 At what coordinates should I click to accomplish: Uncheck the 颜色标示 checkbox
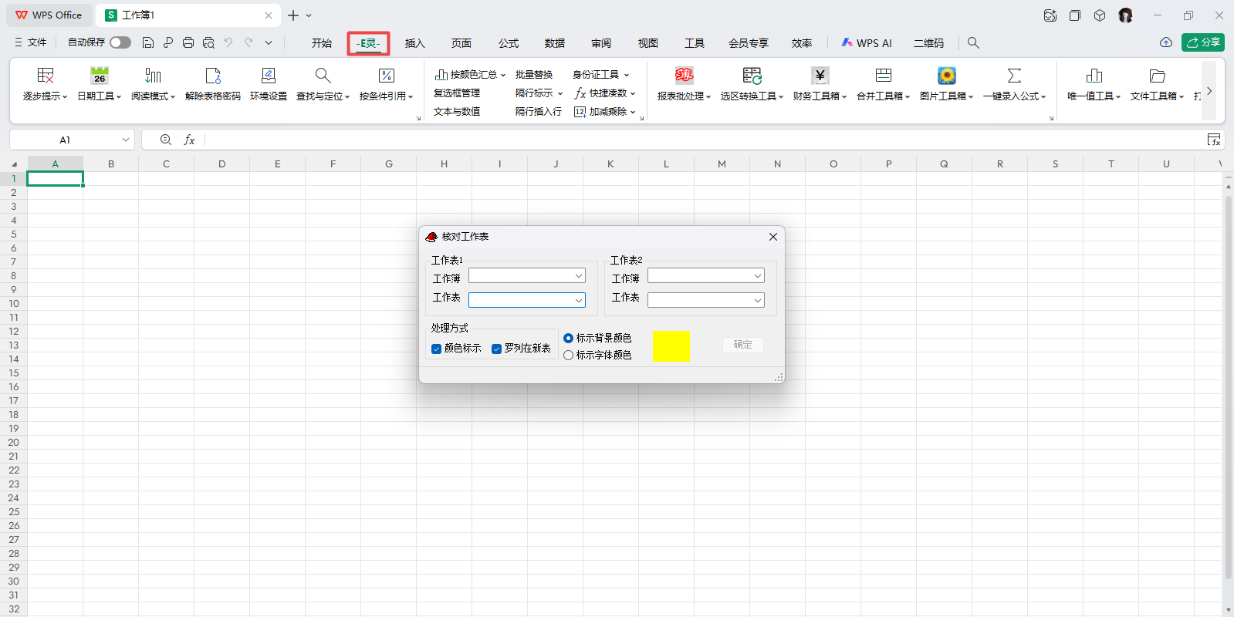pos(437,349)
